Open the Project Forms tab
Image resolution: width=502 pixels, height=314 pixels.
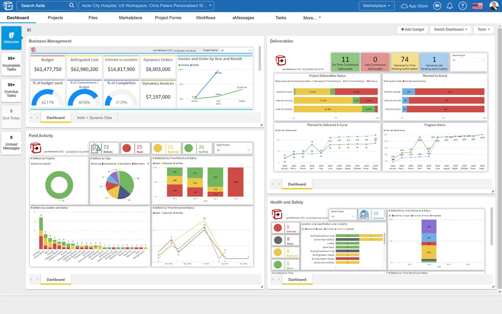tap(168, 18)
